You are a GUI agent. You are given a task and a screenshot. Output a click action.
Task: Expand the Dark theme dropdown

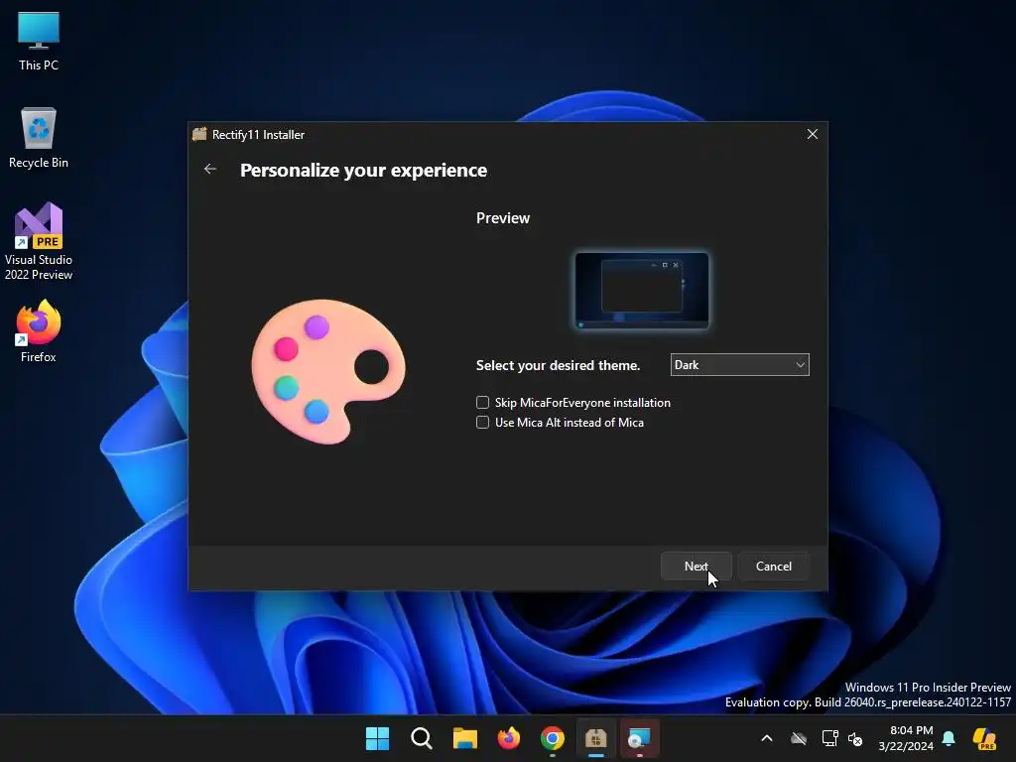pyautogui.click(x=739, y=365)
